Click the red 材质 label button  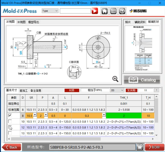tap(72, 90)
